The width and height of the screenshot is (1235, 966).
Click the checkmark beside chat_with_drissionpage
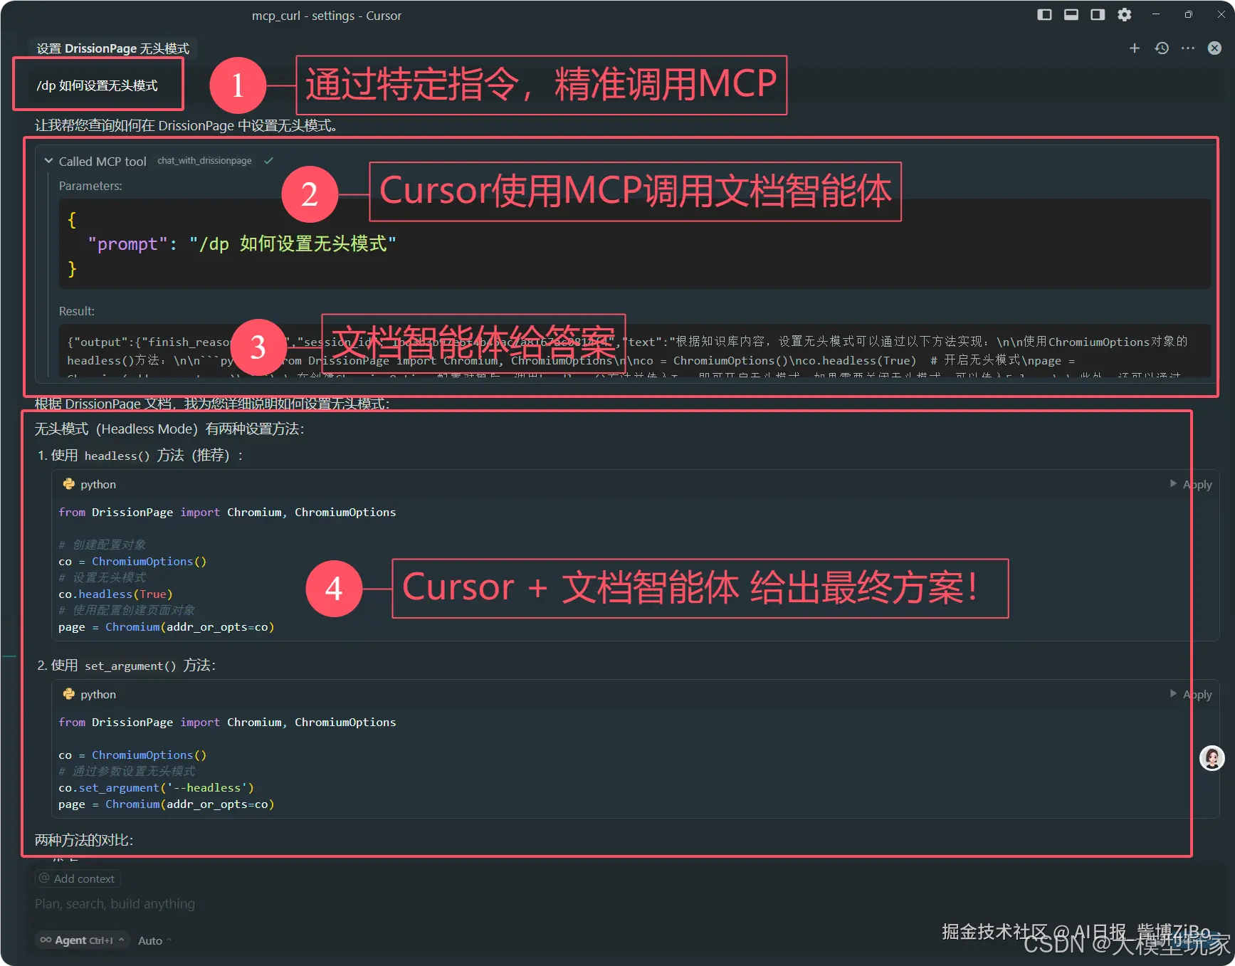(x=268, y=161)
